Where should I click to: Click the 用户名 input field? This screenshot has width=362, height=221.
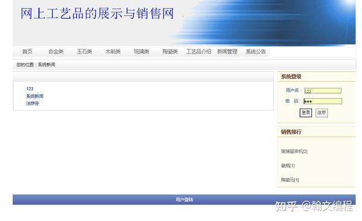[x=323, y=91]
